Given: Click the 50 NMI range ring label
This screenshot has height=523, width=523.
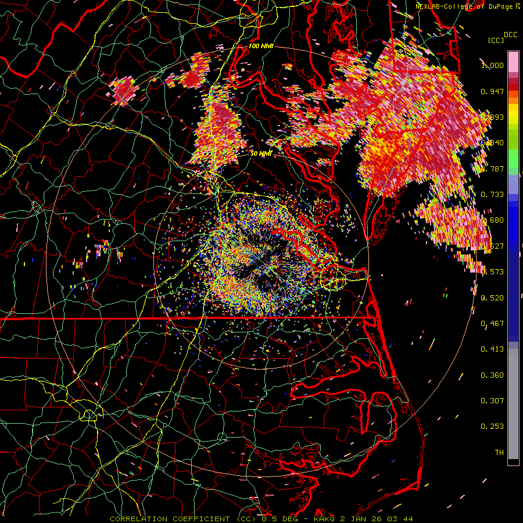Looking at the screenshot, I should coord(261,153).
